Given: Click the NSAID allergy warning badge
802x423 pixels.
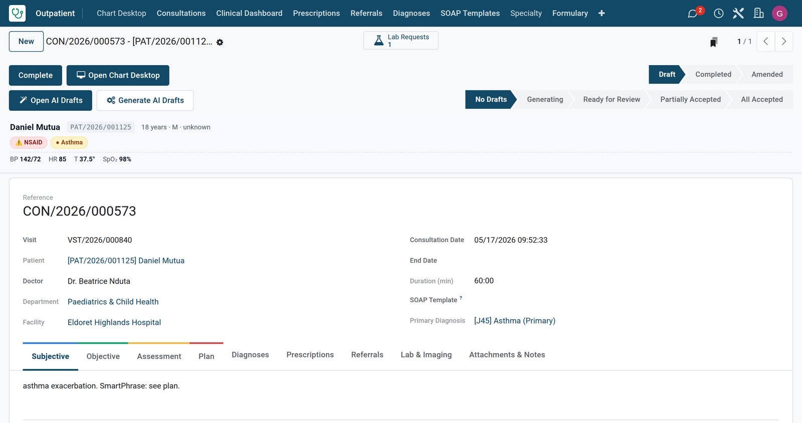Looking at the screenshot, I should click(29, 142).
